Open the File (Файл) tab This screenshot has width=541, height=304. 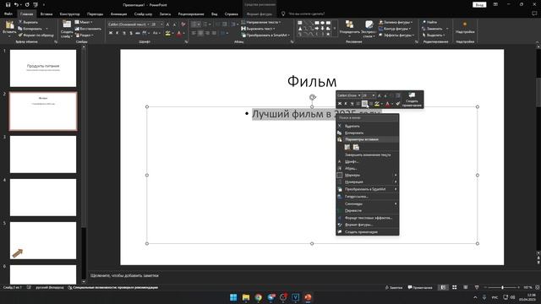(8, 14)
